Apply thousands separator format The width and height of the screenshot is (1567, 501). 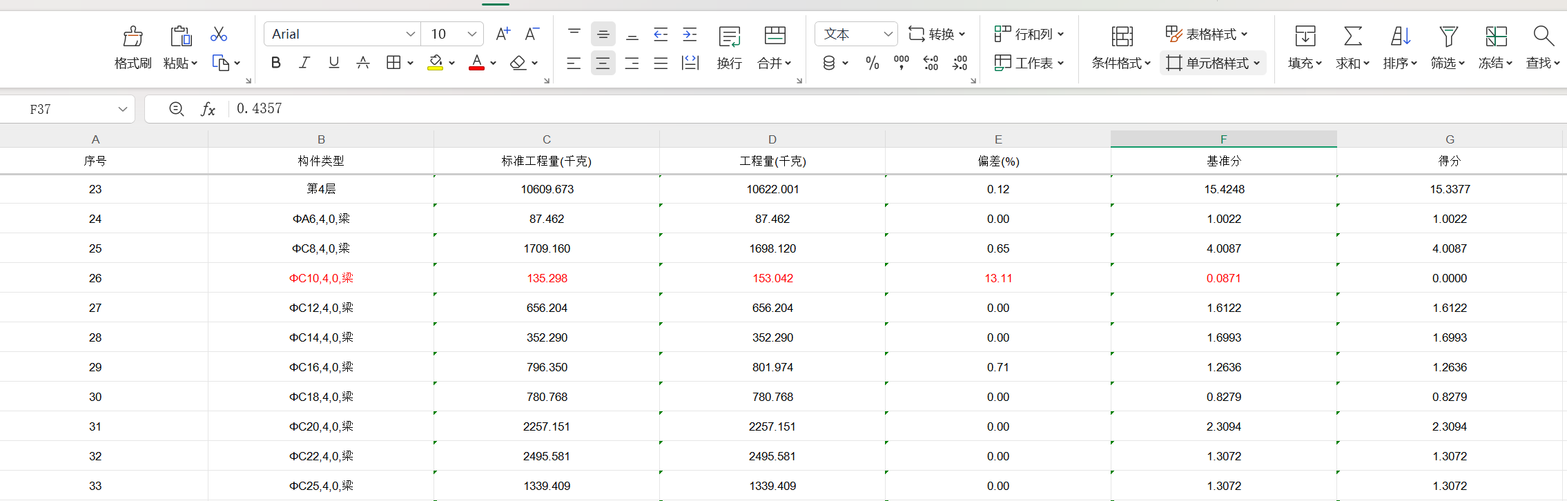click(902, 63)
